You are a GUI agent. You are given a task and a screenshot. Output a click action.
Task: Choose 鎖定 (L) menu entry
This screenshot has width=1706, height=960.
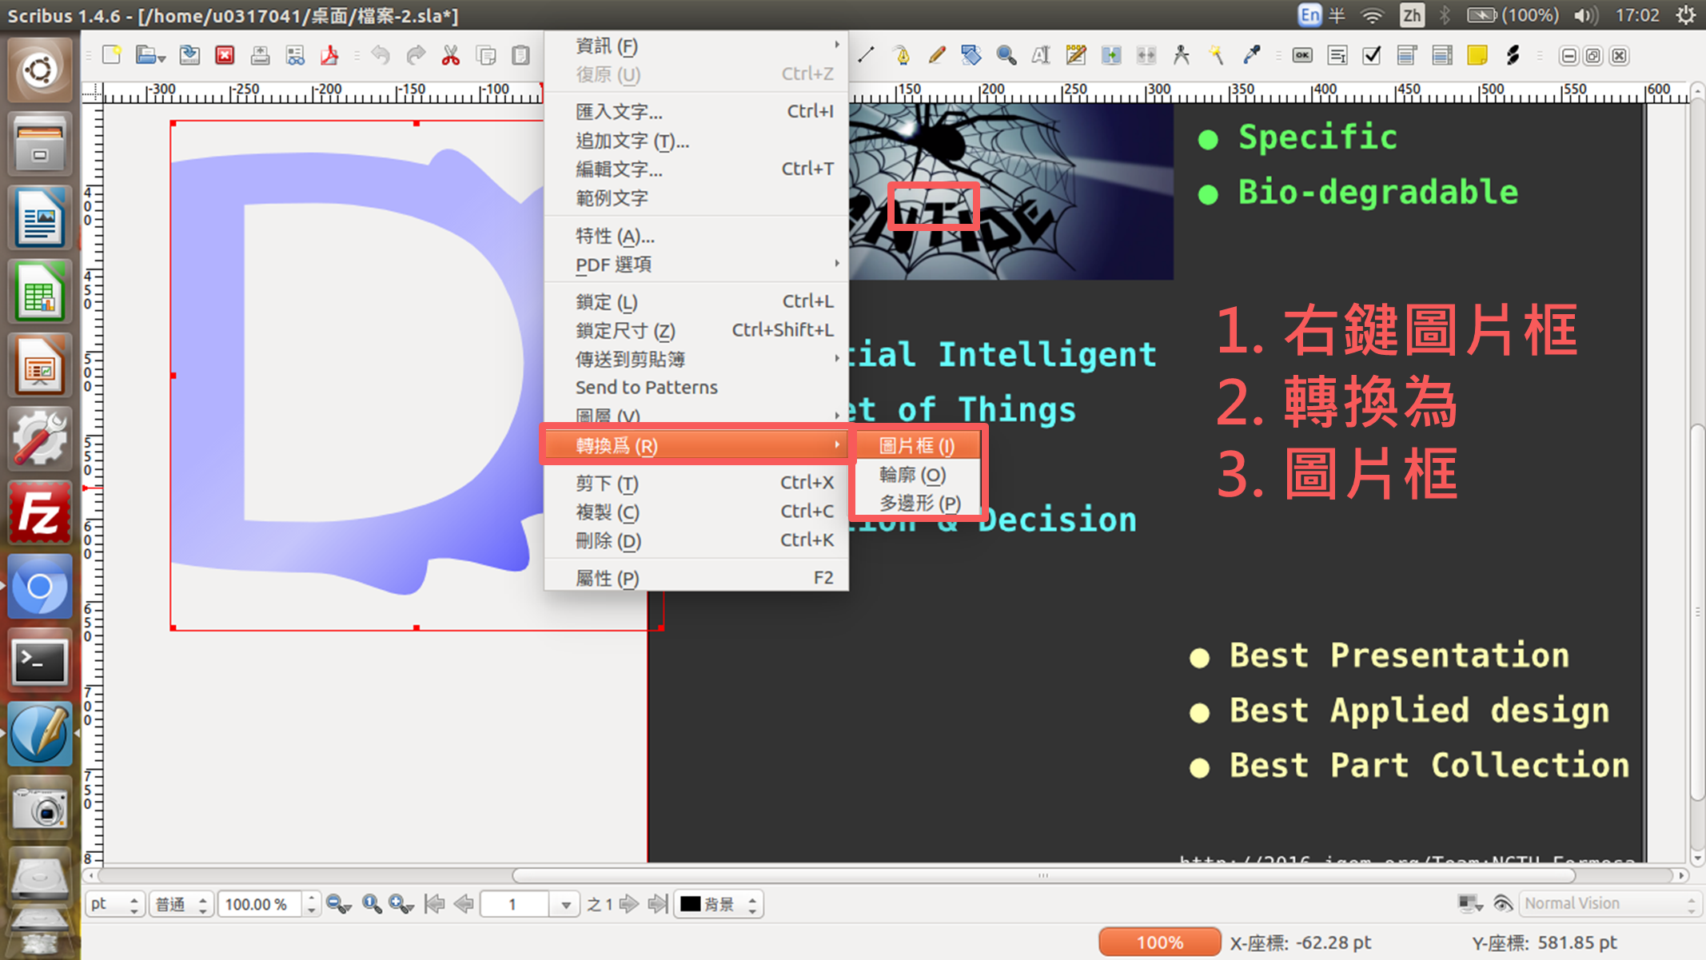point(696,301)
